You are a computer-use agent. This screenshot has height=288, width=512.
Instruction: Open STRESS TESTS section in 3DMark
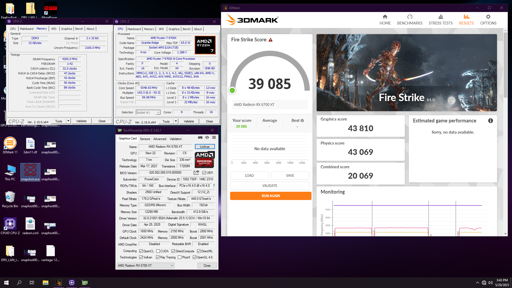[x=441, y=20]
